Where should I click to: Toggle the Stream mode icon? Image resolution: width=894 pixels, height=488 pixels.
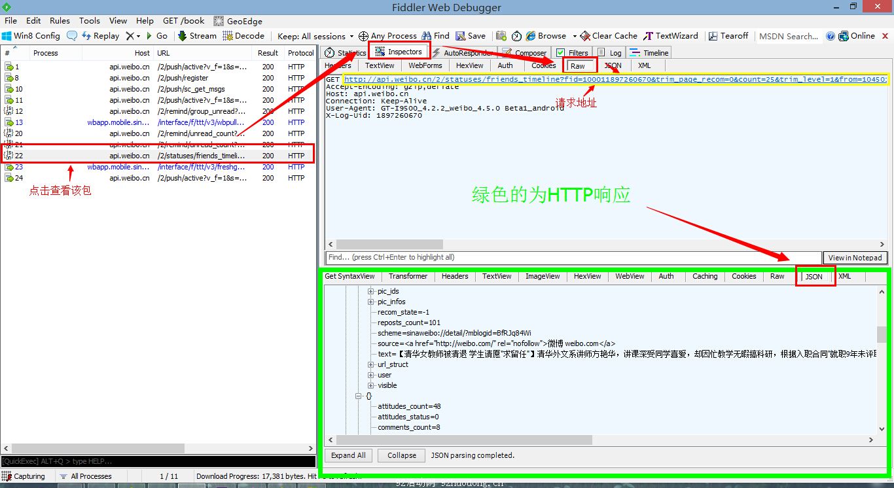183,36
